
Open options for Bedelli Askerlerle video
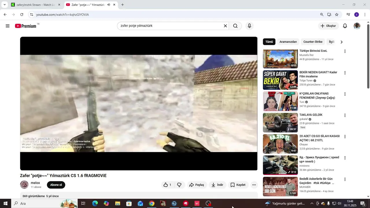(x=345, y=179)
